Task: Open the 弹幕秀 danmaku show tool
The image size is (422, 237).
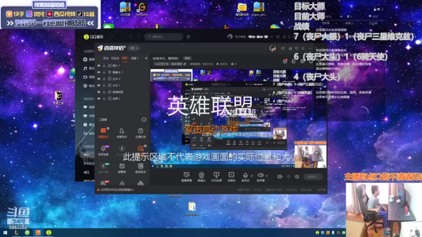Action: pos(122,168)
